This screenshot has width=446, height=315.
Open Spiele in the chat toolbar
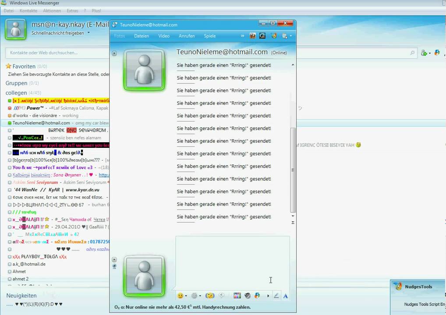point(209,36)
